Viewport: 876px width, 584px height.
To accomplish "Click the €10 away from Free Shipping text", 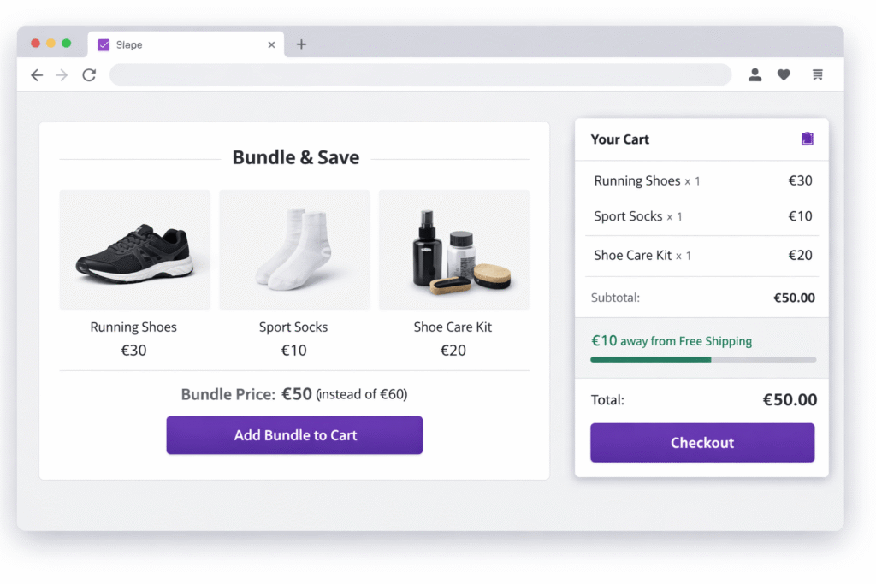I will (x=672, y=340).
